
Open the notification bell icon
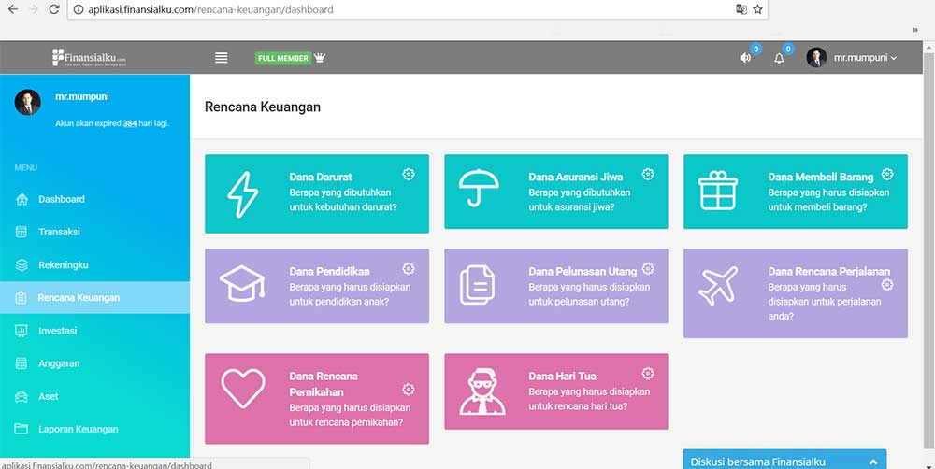pos(779,58)
